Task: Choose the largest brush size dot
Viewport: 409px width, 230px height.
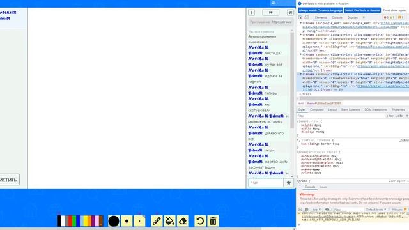Action: (x=114, y=221)
